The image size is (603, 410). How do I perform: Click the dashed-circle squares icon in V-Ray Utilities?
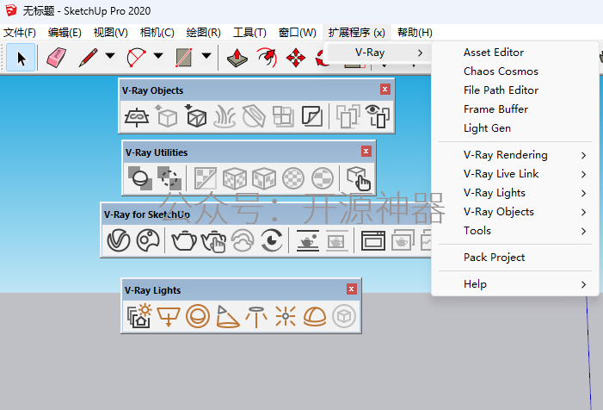click(169, 178)
